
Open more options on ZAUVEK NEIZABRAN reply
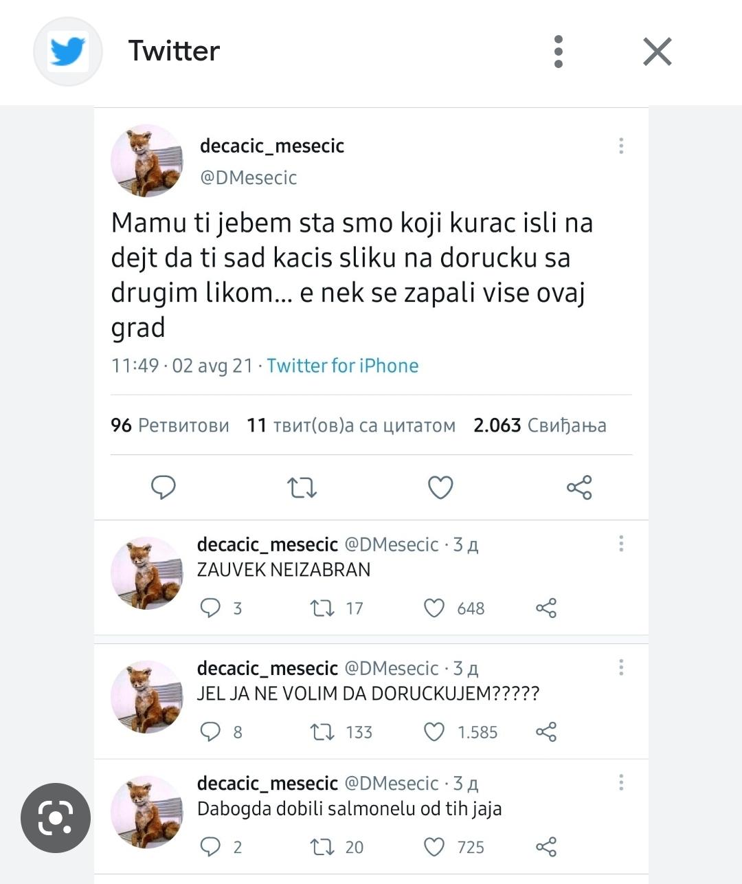621,544
